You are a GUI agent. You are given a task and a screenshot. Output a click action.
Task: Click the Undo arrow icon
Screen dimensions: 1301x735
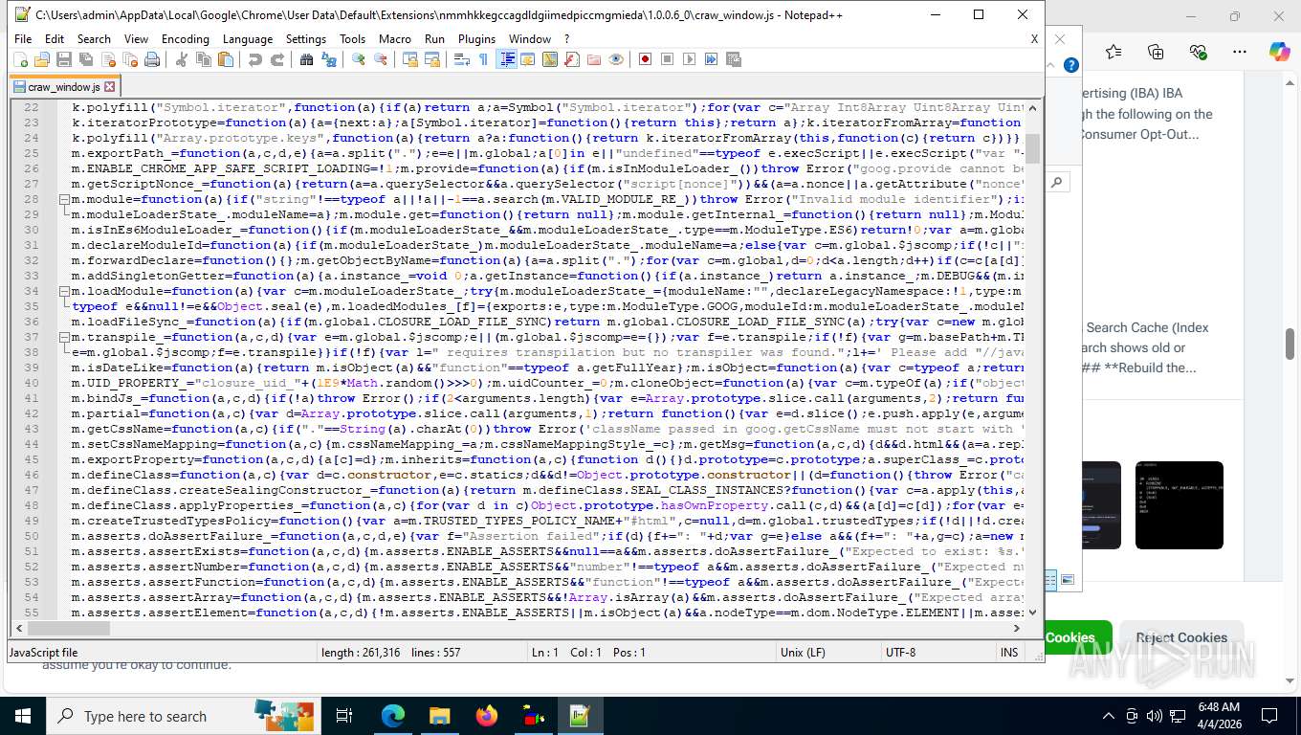coord(255,59)
